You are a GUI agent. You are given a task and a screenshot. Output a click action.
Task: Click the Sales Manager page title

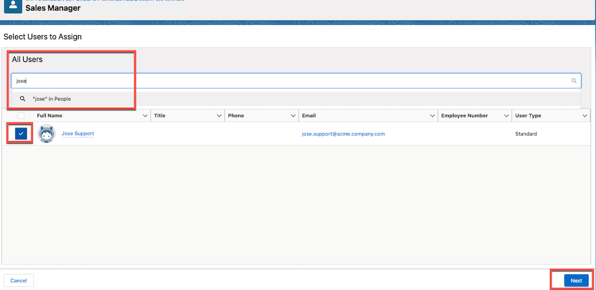click(53, 8)
